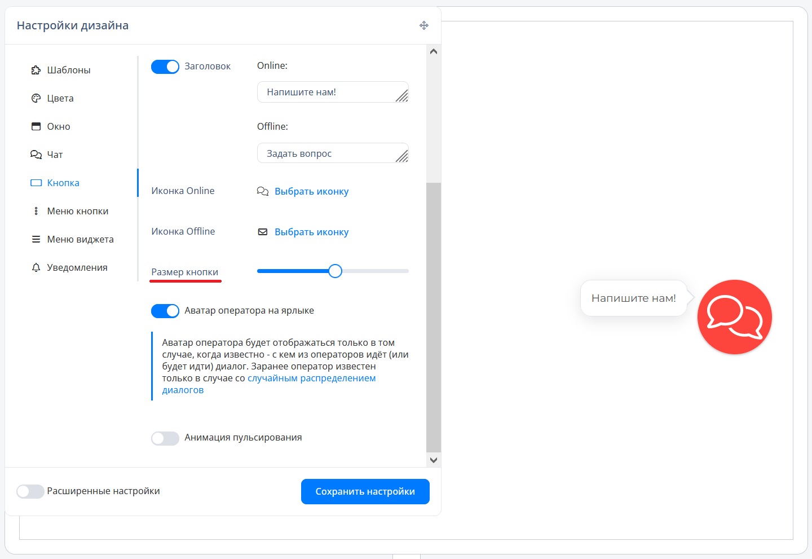812x559 pixels.
Task: Click Сохранить настройки button
Action: tap(365, 491)
